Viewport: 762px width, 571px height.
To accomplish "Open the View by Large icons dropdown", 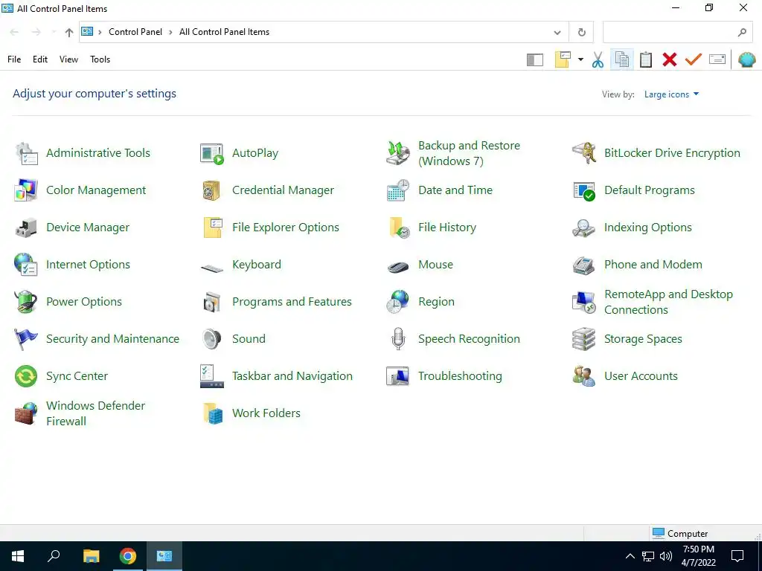I will [x=672, y=94].
